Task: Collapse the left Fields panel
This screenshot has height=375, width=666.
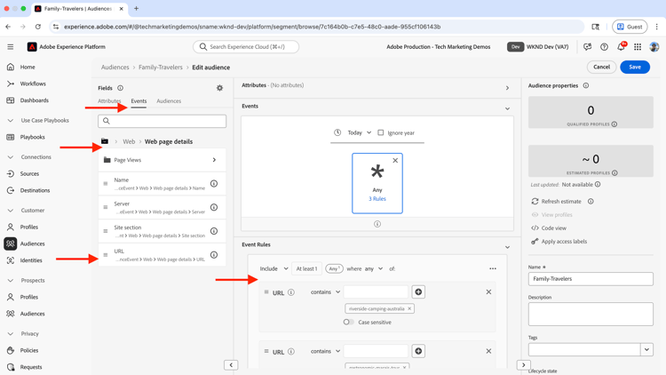Action: [x=231, y=365]
